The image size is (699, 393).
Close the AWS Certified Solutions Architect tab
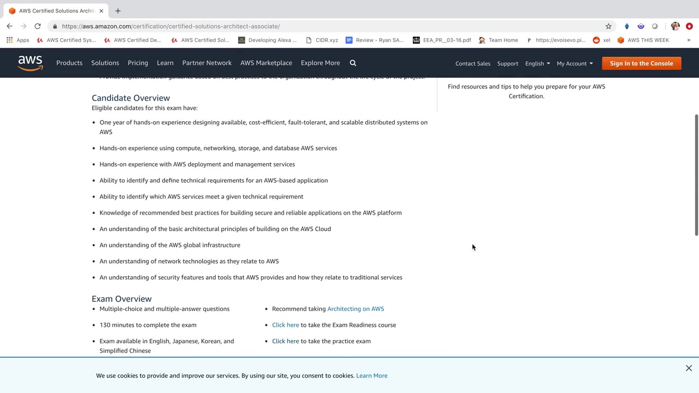101,11
